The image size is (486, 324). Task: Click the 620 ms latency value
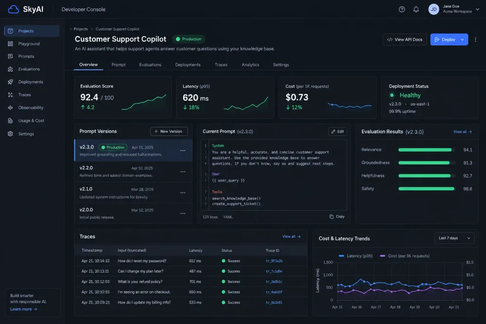[x=195, y=98]
